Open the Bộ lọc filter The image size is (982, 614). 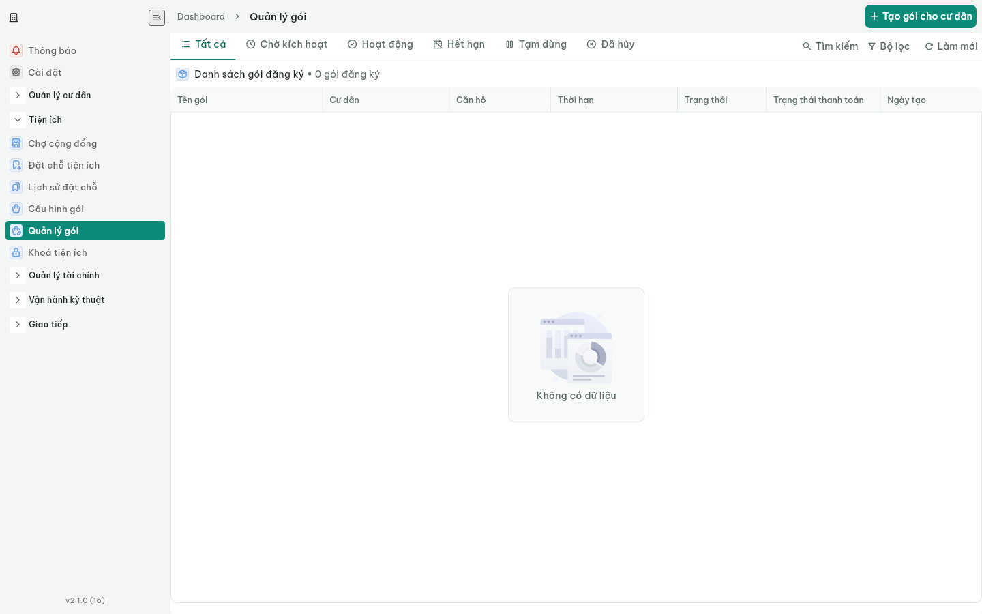[889, 46]
